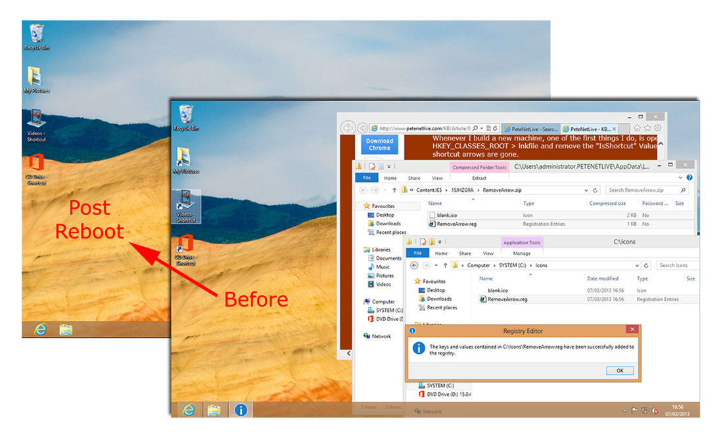Open the Share tab in the RemoveArrow.zip window
Image resolution: width=723 pixels, height=438 pixels.
click(x=413, y=178)
